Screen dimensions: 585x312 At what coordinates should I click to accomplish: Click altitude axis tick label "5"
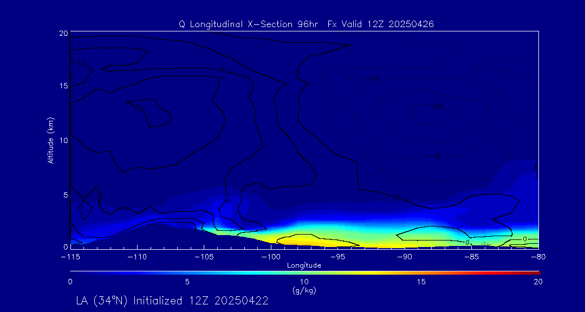[x=66, y=195]
